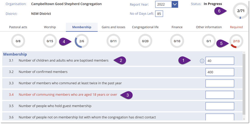Click the 0/20 Congregational life progress ring

145,41
